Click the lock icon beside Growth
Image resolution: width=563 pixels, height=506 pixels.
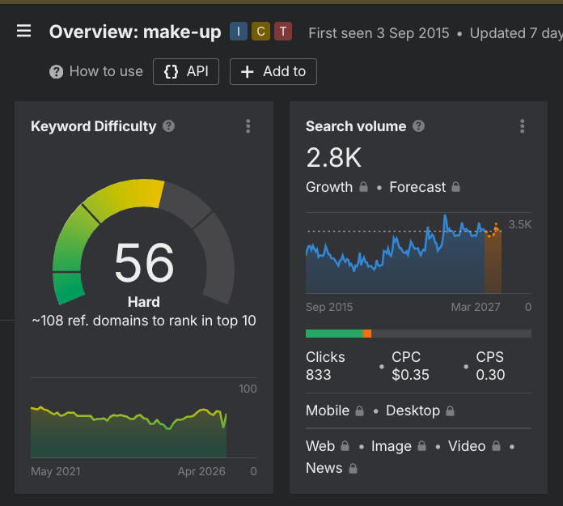click(363, 187)
